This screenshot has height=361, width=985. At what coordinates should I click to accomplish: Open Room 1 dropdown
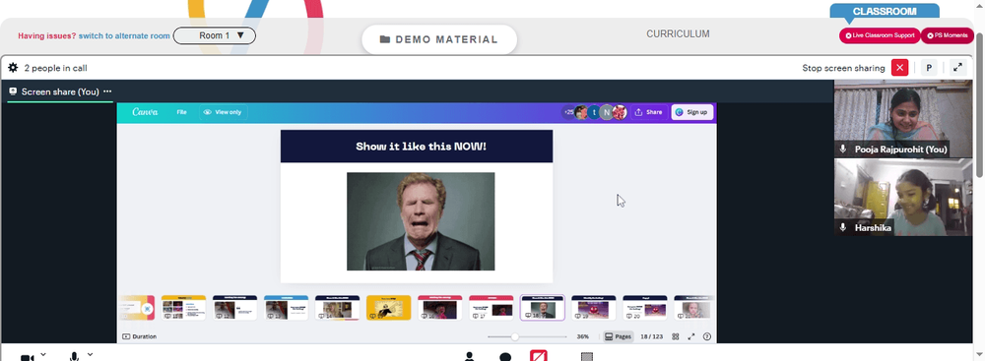(x=214, y=35)
